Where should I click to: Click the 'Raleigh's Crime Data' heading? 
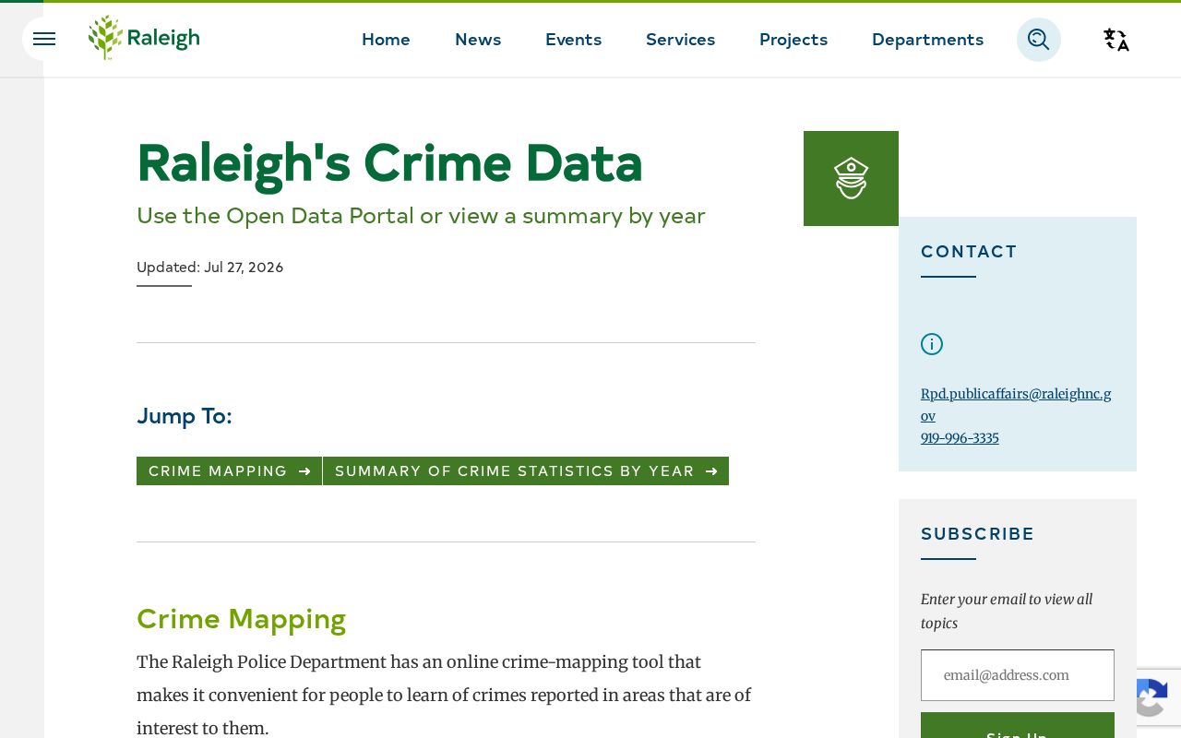tap(389, 163)
